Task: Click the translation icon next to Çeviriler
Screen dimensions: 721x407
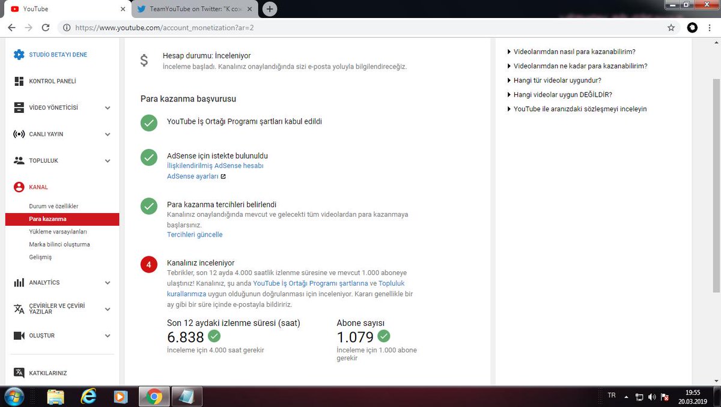Action: (x=19, y=309)
